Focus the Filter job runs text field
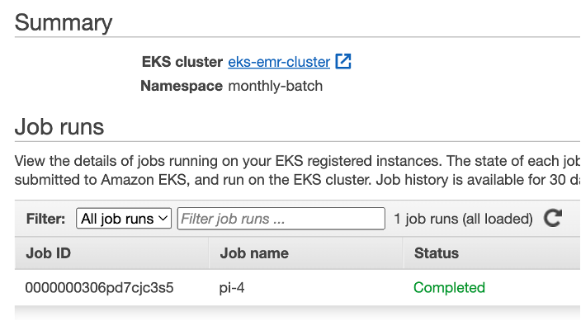Viewport: 581px width, 321px height. point(281,219)
